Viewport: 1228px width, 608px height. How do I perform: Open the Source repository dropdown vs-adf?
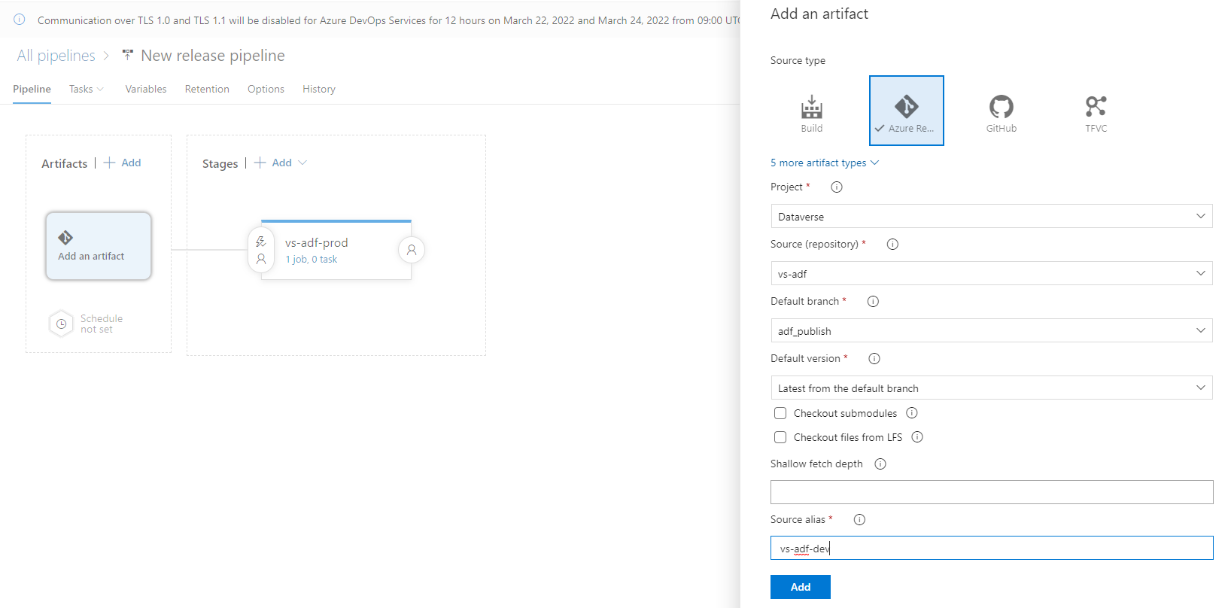click(992, 273)
